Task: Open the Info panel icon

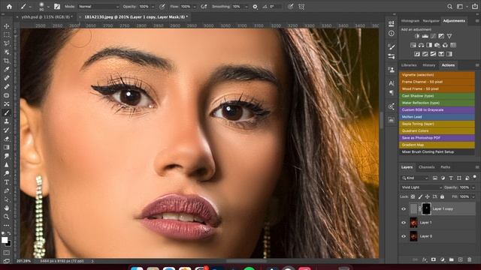Action: point(391,33)
